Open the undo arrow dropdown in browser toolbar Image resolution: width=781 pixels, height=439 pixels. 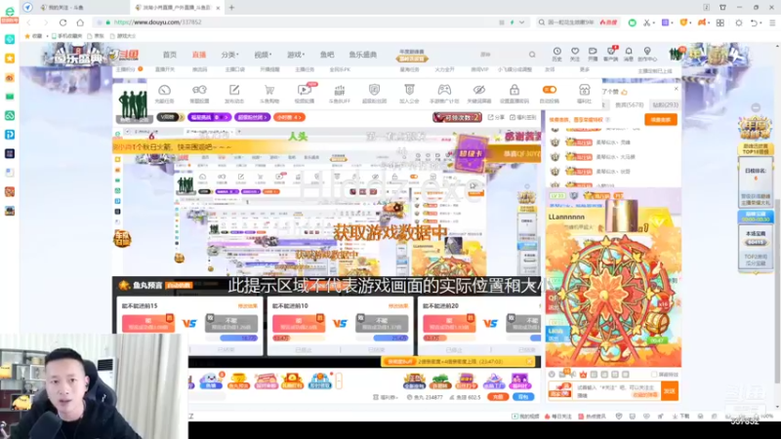[761, 22]
